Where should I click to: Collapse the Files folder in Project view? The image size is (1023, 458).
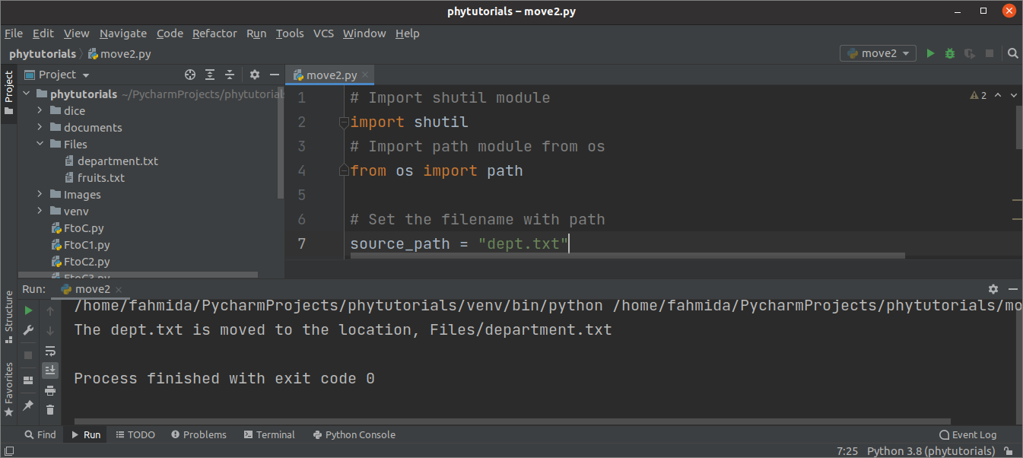[40, 144]
